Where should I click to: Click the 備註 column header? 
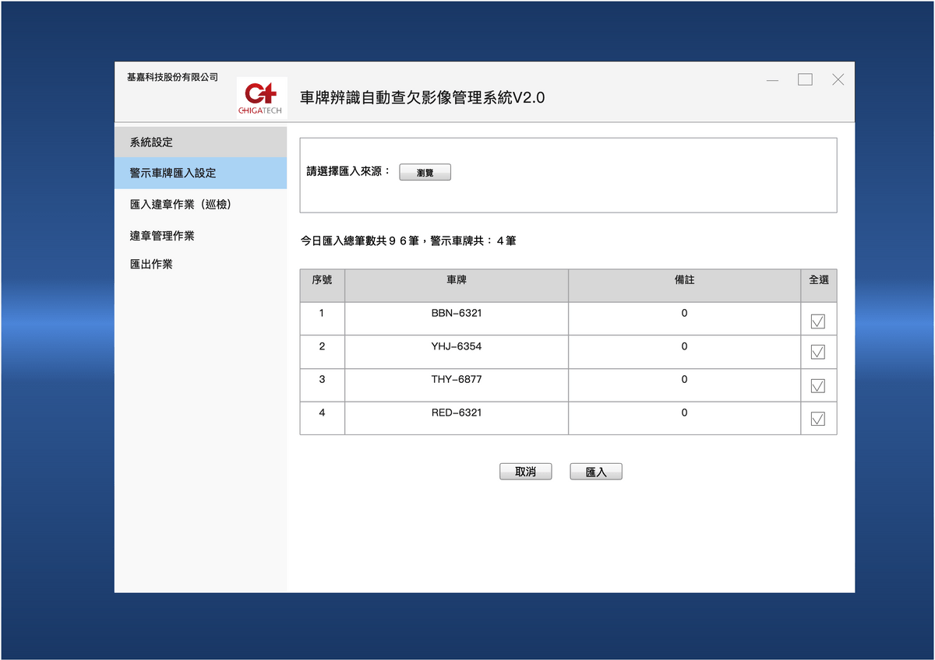point(684,280)
